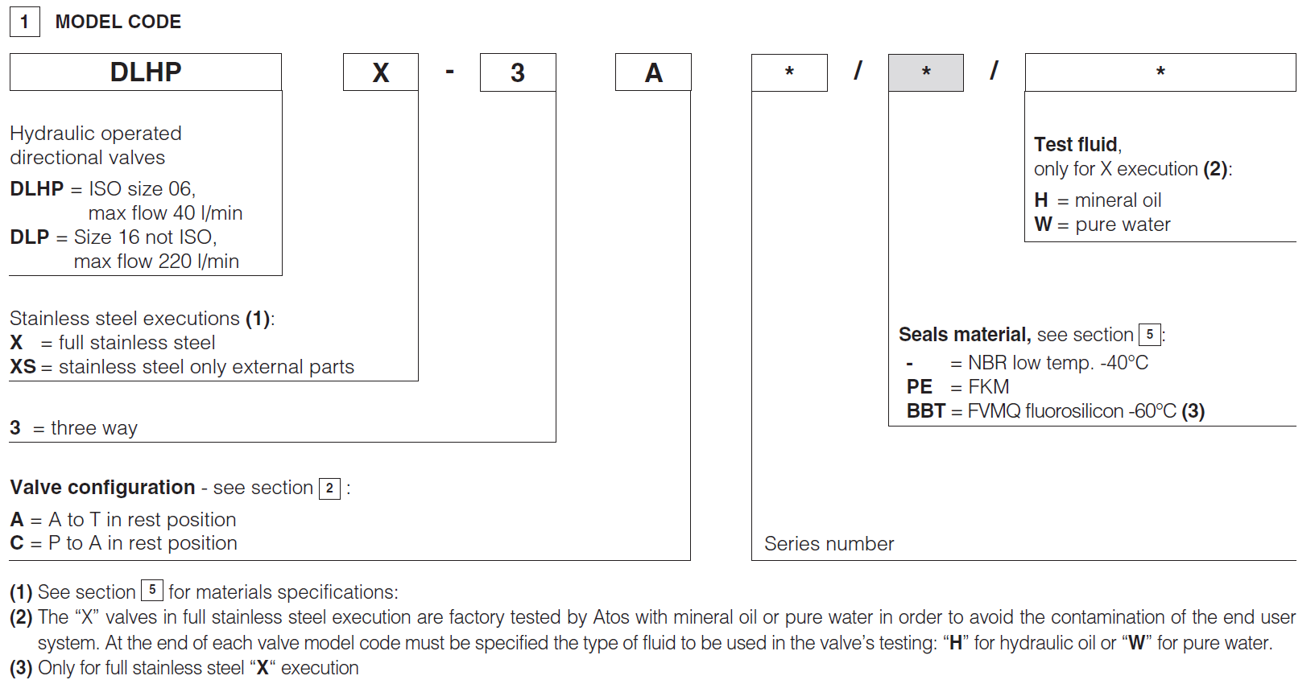
Task: Click the "Test fluid" bold label
Action: click(1076, 144)
